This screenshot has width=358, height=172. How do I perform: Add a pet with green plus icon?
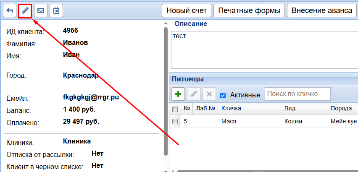tap(178, 94)
